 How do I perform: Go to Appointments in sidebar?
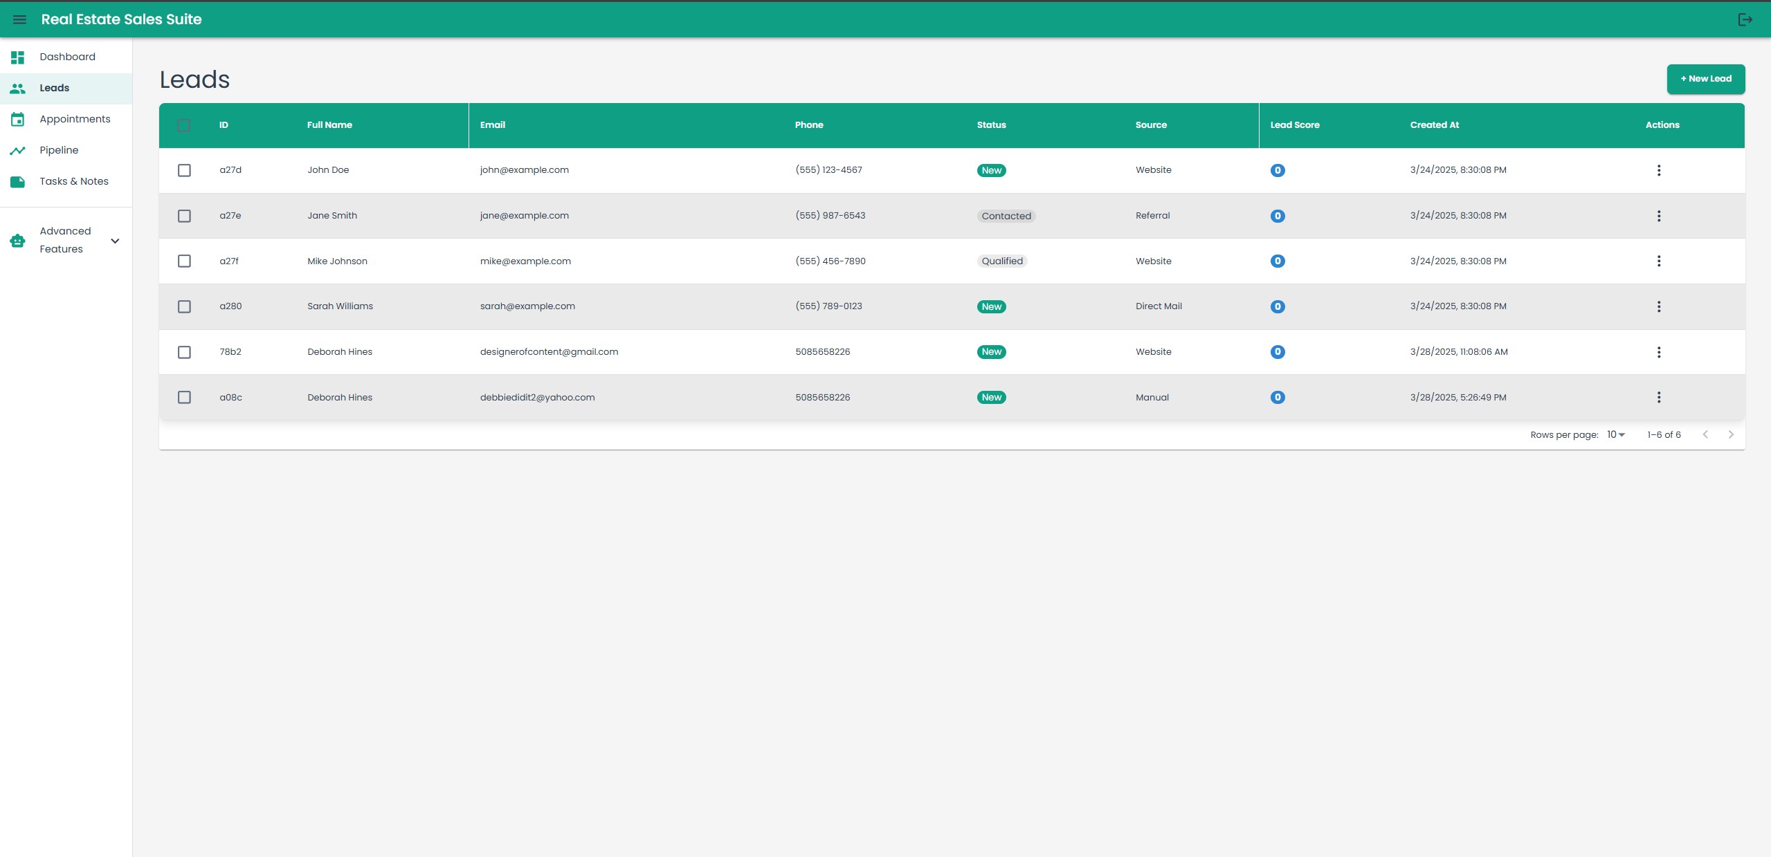75,119
